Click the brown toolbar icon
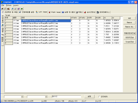138x103 pixels. 8,9
